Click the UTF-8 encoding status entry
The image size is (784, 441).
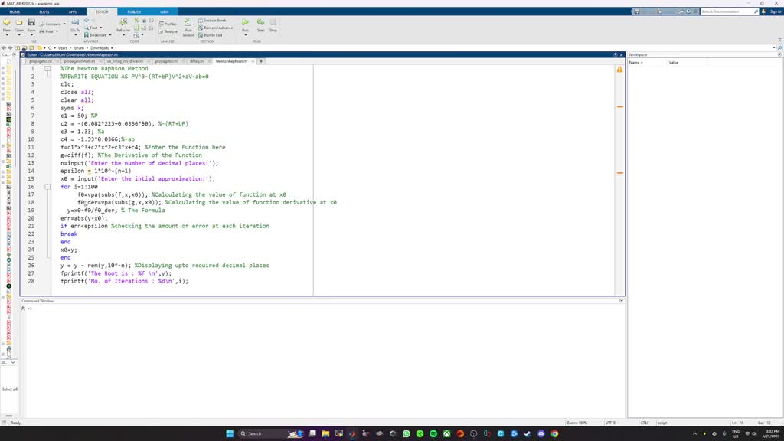click(x=610, y=423)
